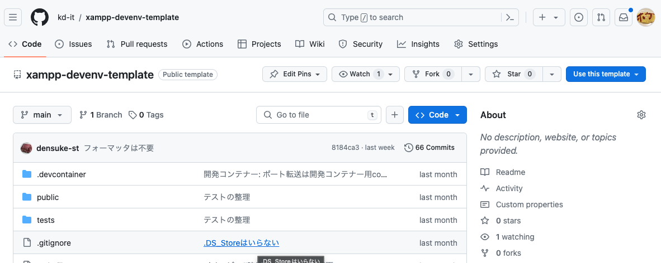The width and height of the screenshot is (661, 263).
Task: Expand the star lists arrow
Action: click(553, 74)
